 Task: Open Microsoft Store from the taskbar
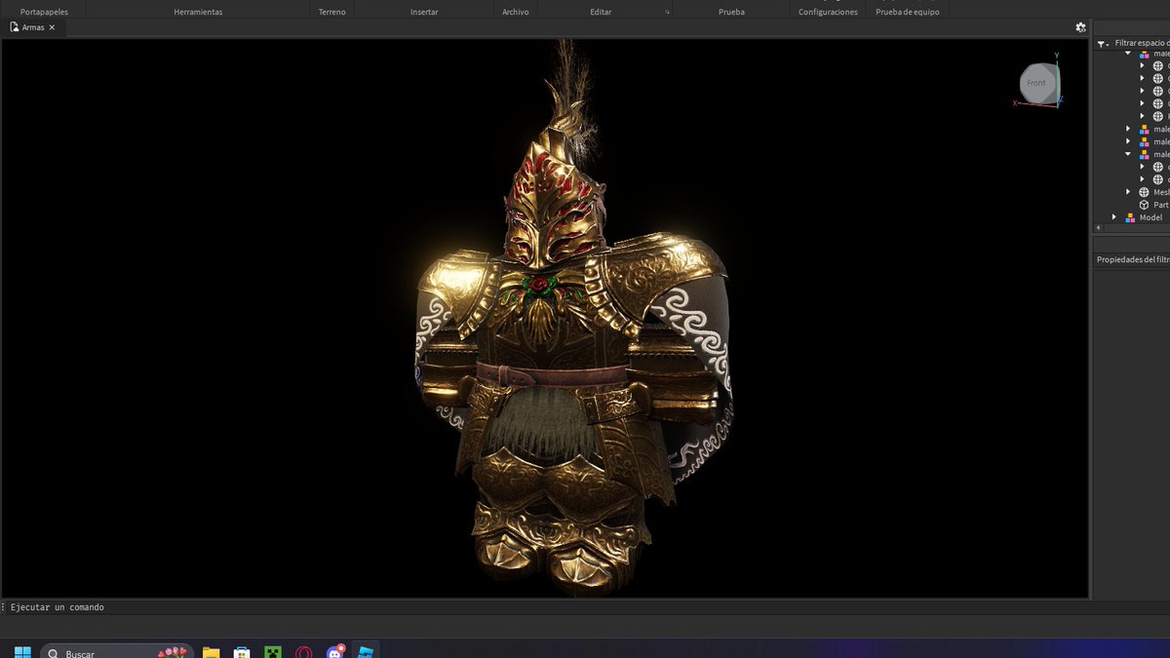[242, 652]
